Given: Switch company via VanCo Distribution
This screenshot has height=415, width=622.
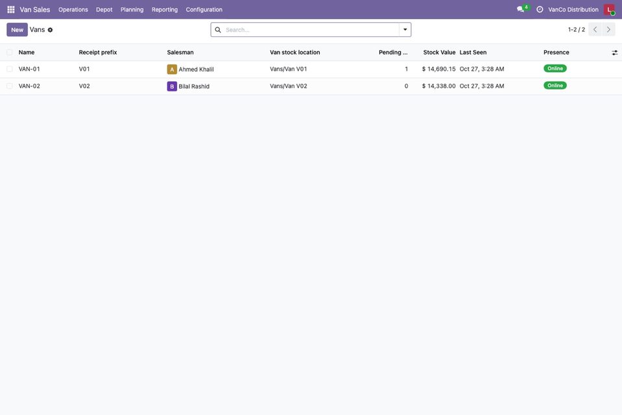Looking at the screenshot, I should [x=573, y=10].
